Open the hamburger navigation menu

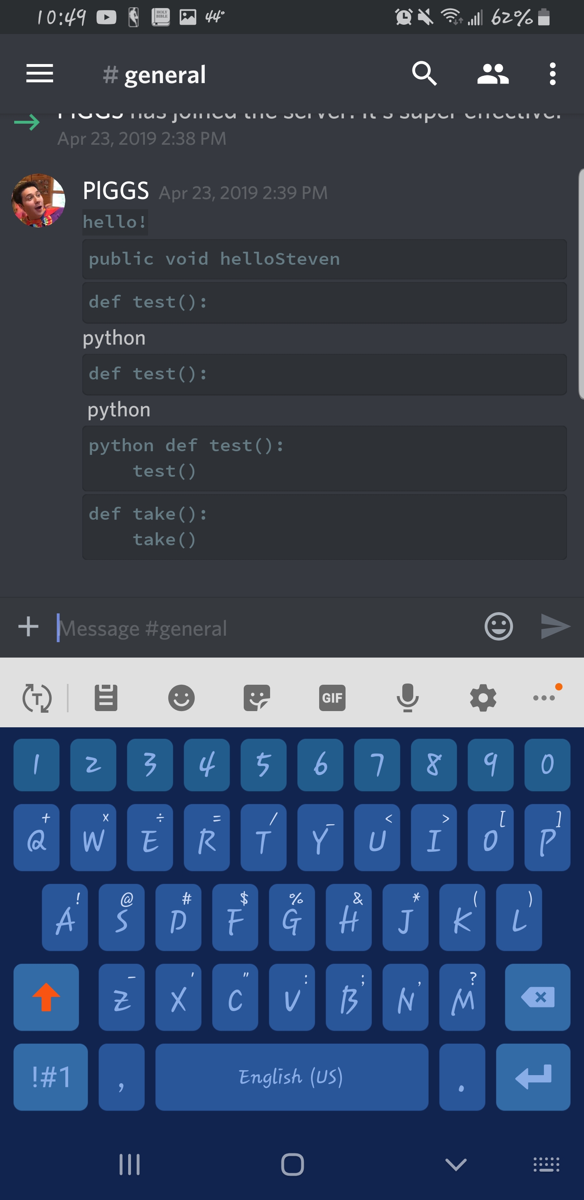40,74
